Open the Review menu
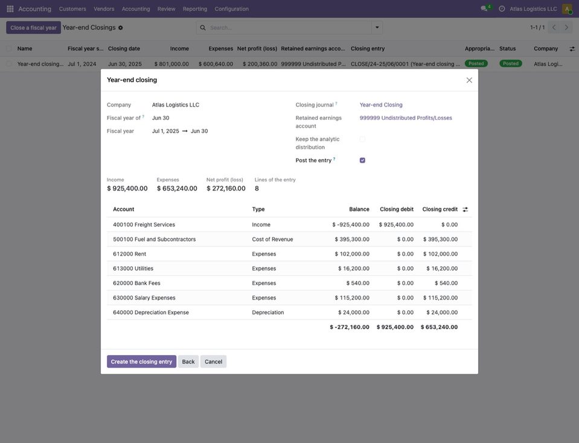 click(166, 9)
